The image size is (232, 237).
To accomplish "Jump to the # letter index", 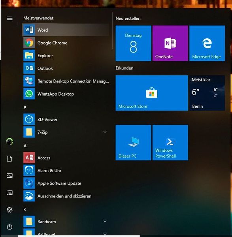I will point(25,107).
